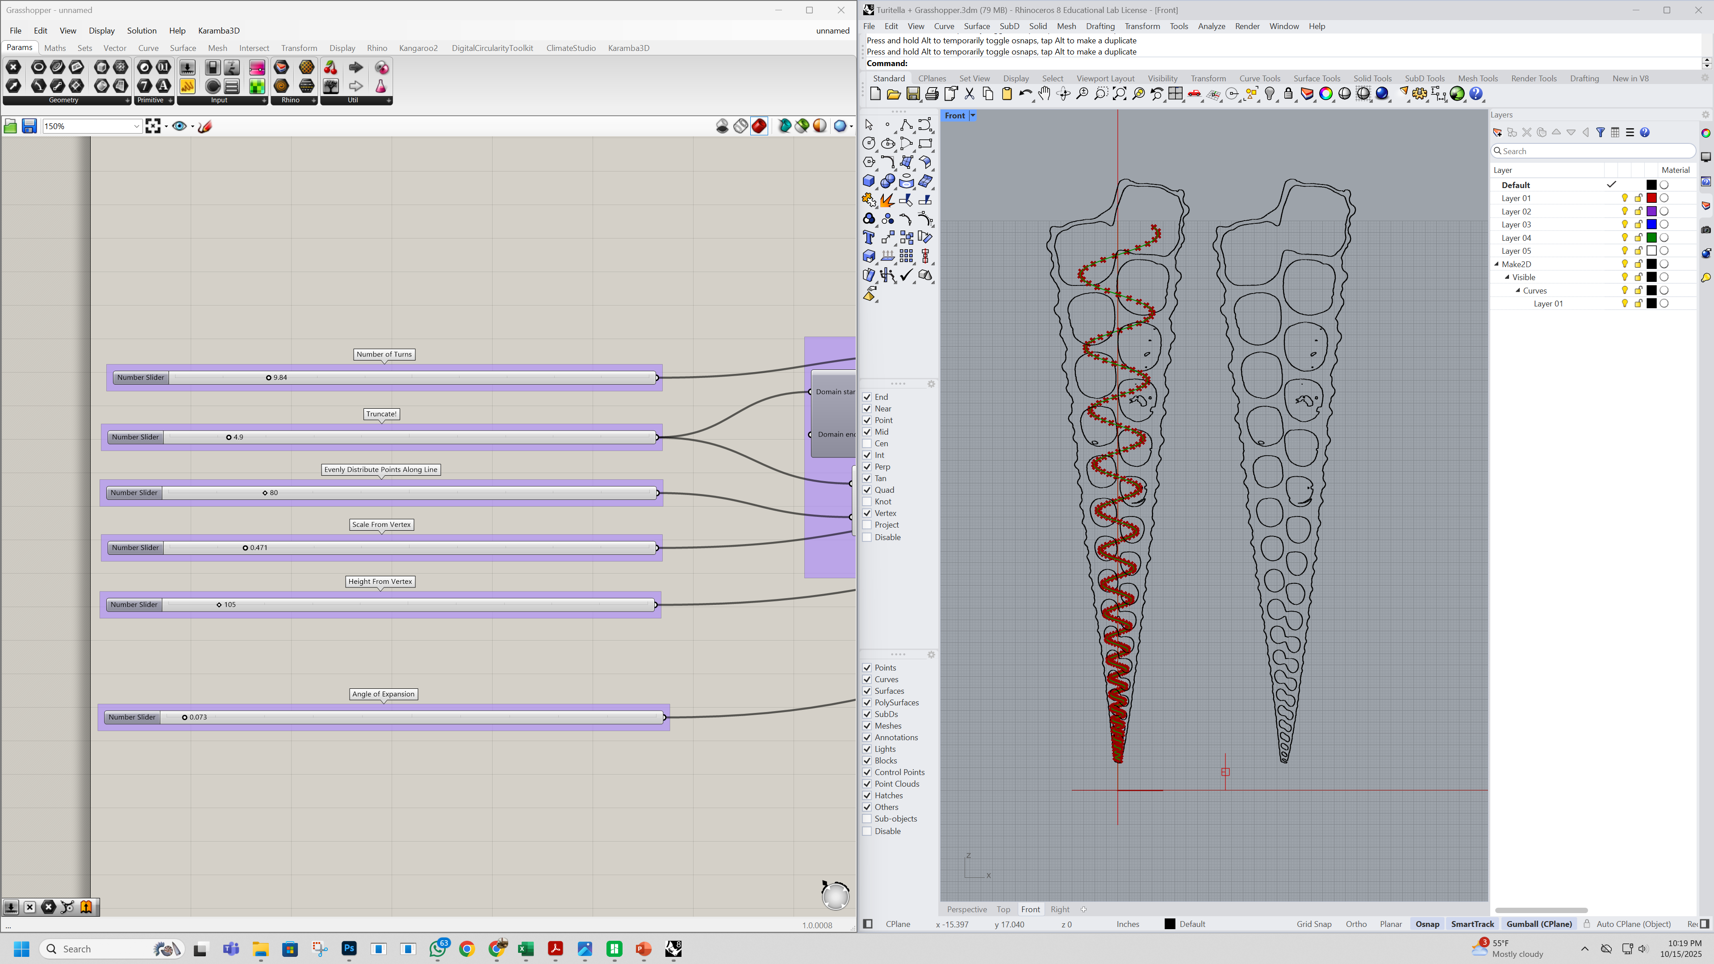This screenshot has height=964, width=1714.
Task: Open the Analyze menu in Rhino
Action: [x=1211, y=26]
